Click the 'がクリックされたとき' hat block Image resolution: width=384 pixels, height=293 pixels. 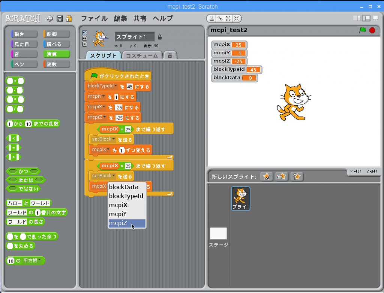pos(118,75)
